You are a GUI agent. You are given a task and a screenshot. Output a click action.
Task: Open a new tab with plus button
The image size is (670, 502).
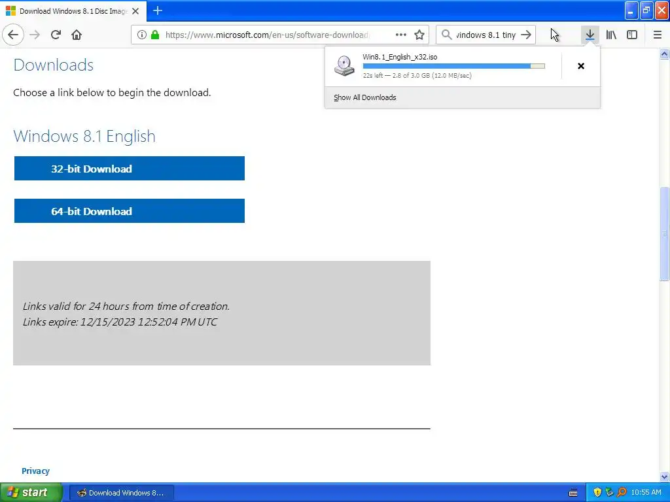pyautogui.click(x=158, y=10)
